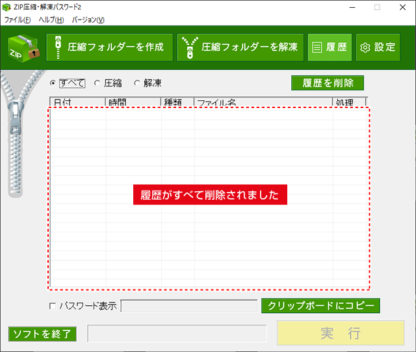This screenshot has height=352, width=416.
Task: Click the app icon in title bar
Action: click(6, 7)
